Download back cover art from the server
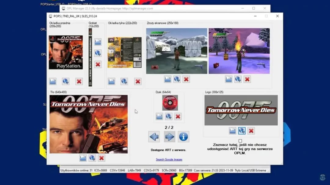Screen dimensions: 330x185 [124, 81]
